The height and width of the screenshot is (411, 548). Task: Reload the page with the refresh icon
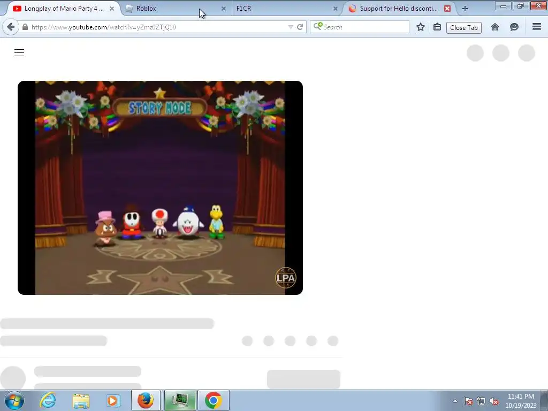[x=300, y=27]
